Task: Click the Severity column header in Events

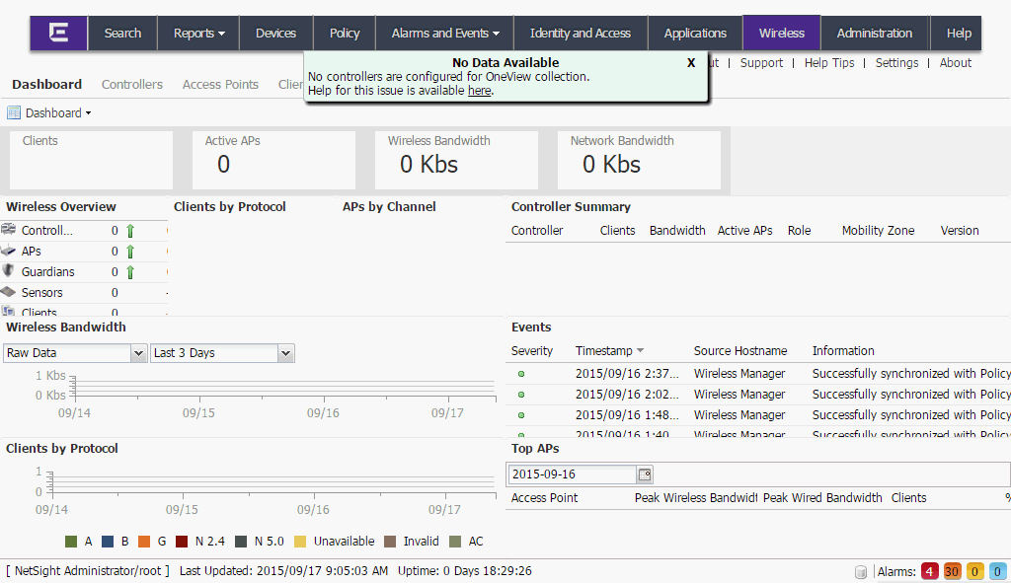Action: tap(532, 351)
